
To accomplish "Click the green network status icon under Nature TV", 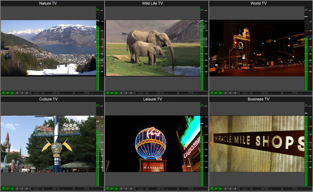I will click(x=3, y=93).
